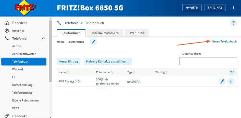Click the phone icon in breadcrumb
The width and height of the screenshot is (241, 118).
[59, 23]
